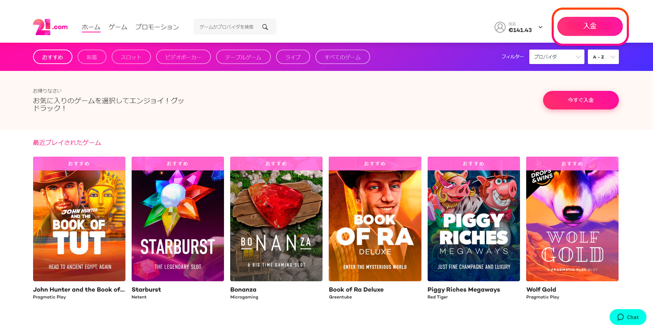Screen dimensions: 653x326
Task: Open the Bonanza game thumbnail
Action: 276,219
